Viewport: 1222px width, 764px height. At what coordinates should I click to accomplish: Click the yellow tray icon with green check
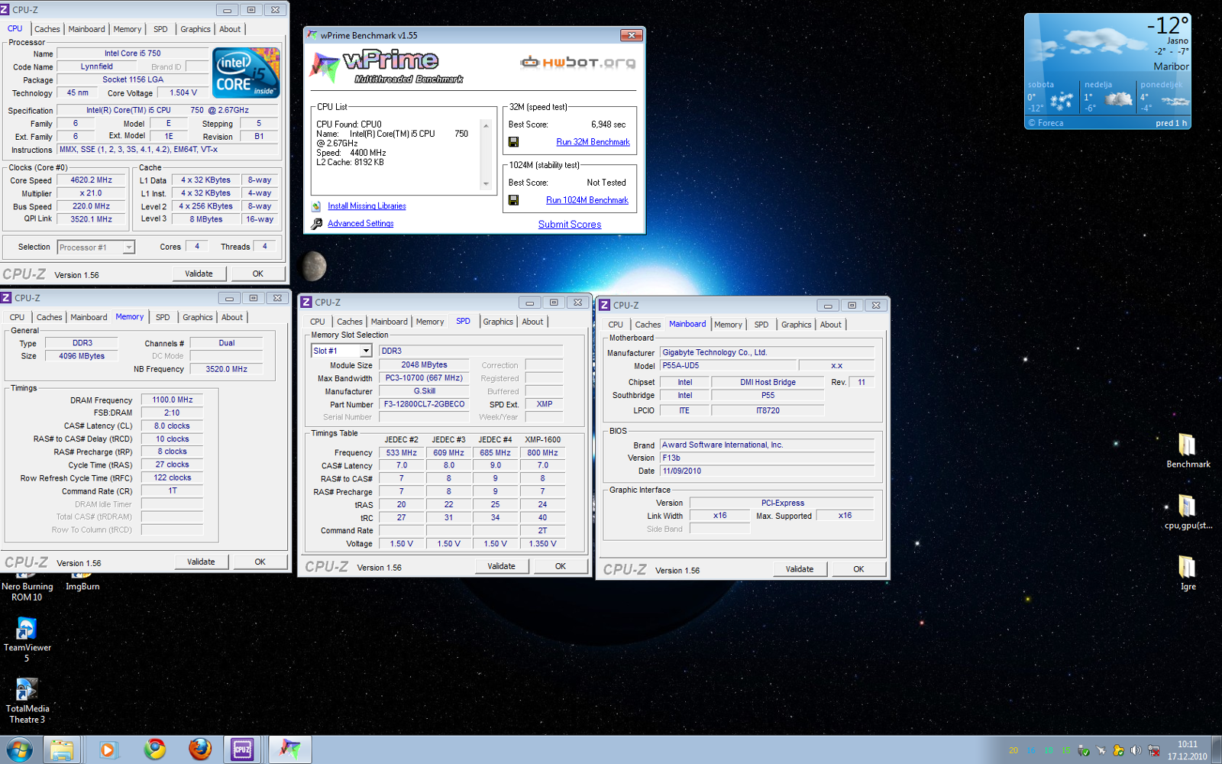click(1118, 750)
